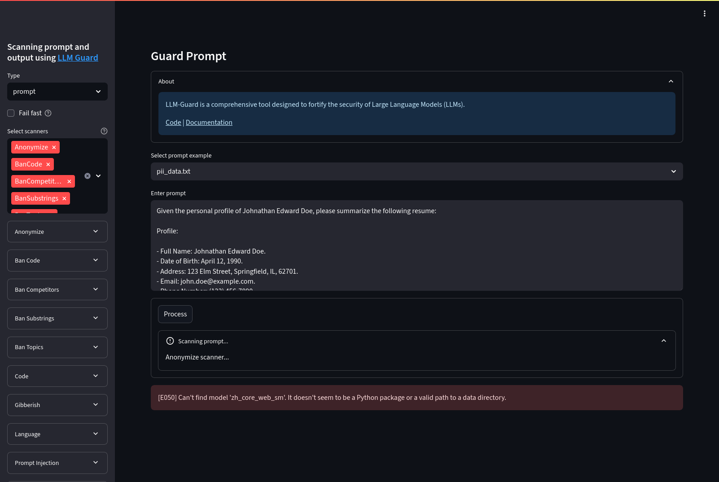Clear all selected scanners
This screenshot has height=482, width=719.
88,176
